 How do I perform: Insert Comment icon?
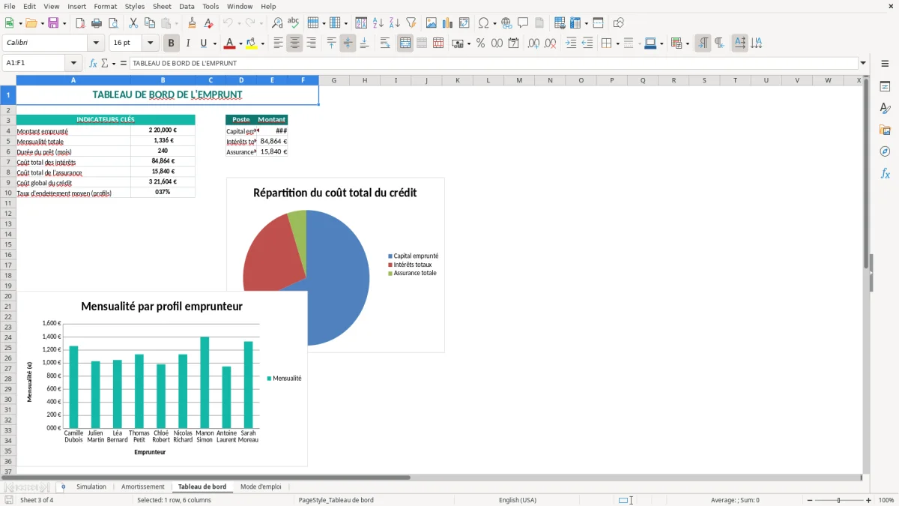(523, 23)
